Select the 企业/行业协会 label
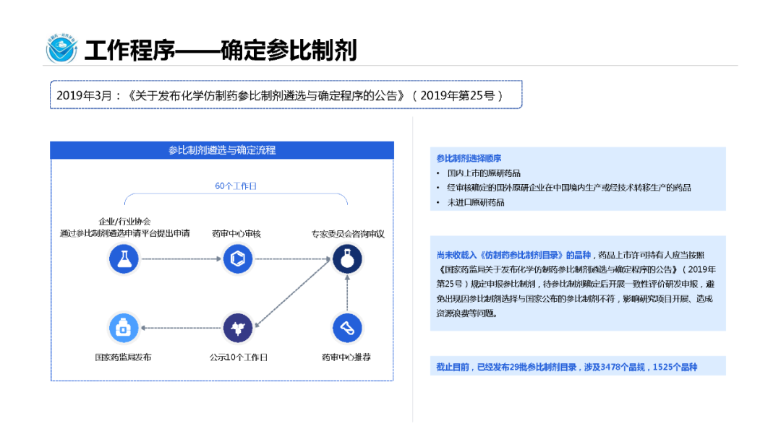The image size is (781, 439). click(x=124, y=221)
